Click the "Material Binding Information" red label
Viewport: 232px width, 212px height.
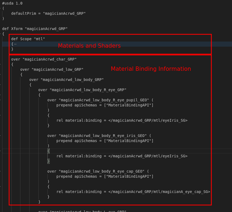151,69
